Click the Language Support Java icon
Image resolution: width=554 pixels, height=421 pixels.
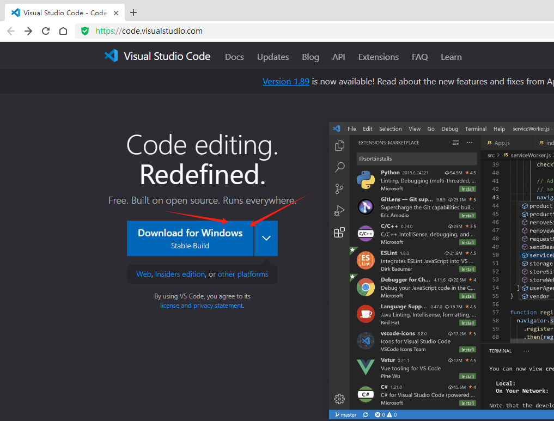[366, 314]
